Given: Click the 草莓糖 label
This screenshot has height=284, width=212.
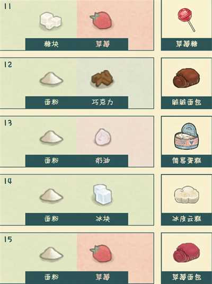Looking at the screenshot, I should tap(187, 44).
